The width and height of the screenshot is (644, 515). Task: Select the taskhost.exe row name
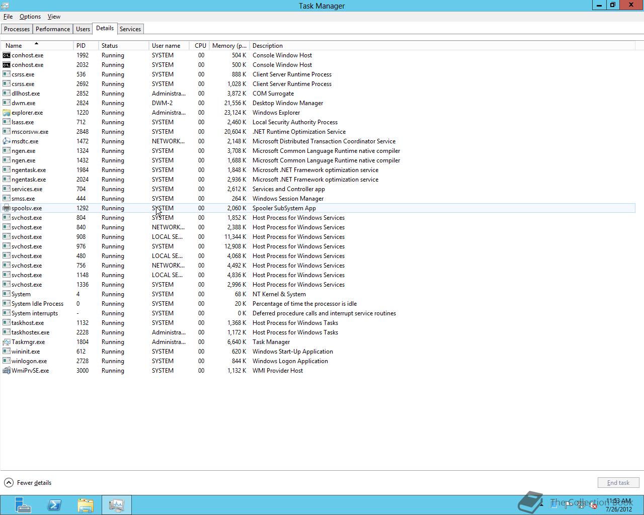tap(28, 323)
